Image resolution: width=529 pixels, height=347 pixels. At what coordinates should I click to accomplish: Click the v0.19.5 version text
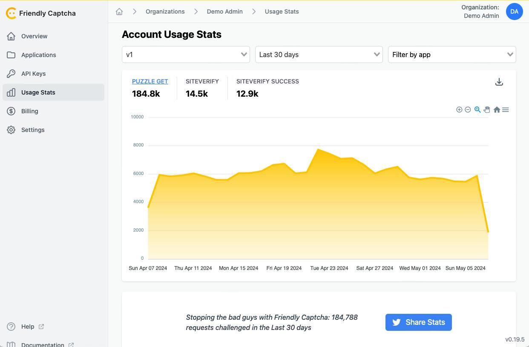click(515, 339)
